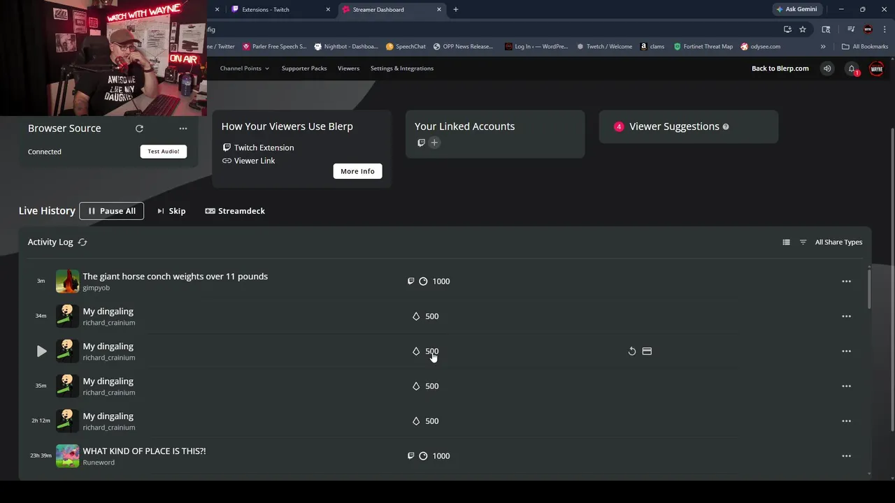
Task: Open Nightbot Dashboard bookmark
Action: [346, 47]
